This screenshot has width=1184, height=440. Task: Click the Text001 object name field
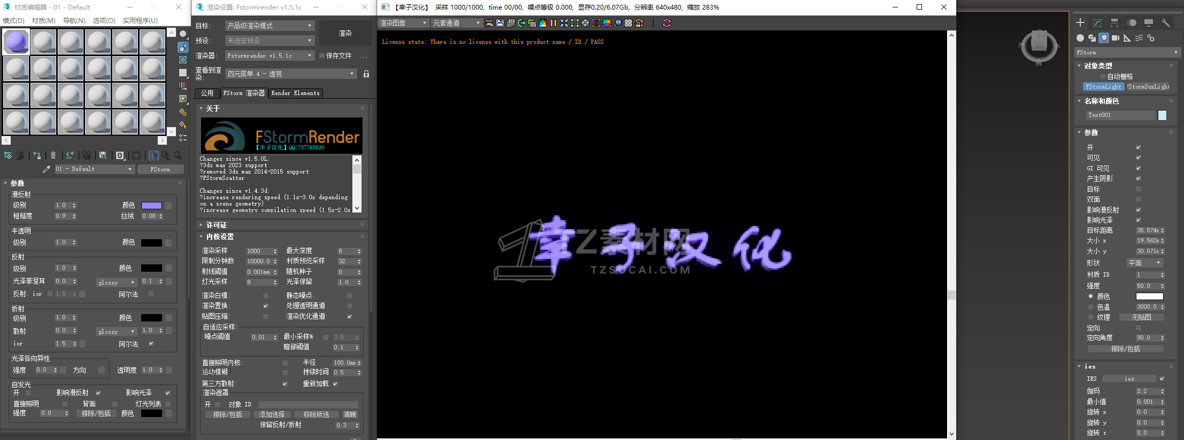[1121, 115]
